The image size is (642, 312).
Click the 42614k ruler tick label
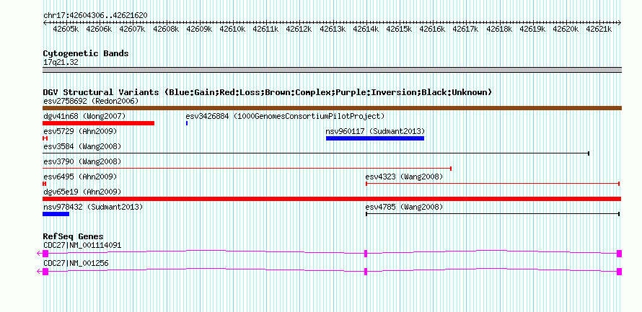(x=366, y=29)
